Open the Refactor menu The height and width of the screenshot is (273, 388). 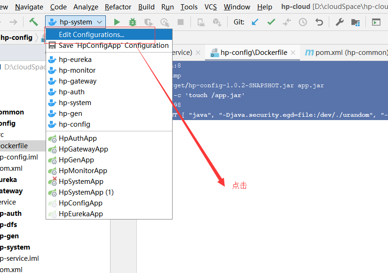(118, 7)
